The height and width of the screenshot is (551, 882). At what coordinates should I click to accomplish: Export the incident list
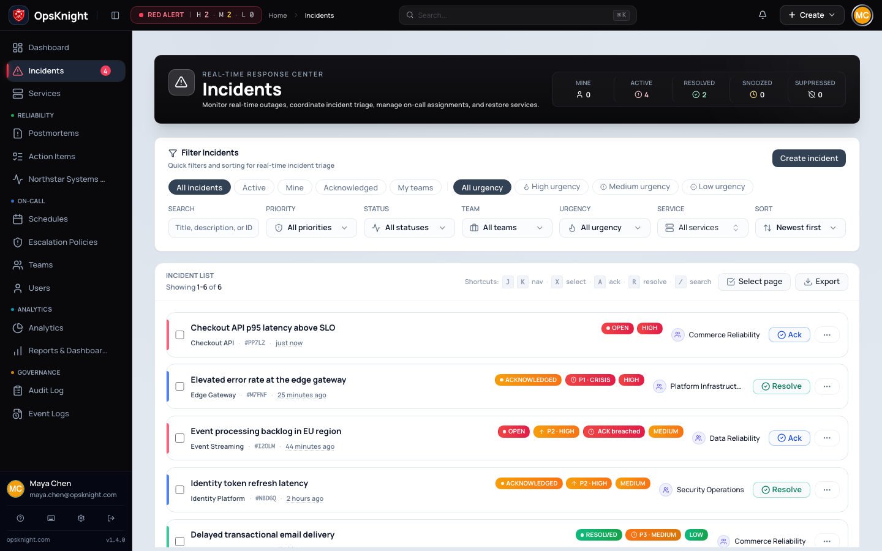(x=821, y=282)
